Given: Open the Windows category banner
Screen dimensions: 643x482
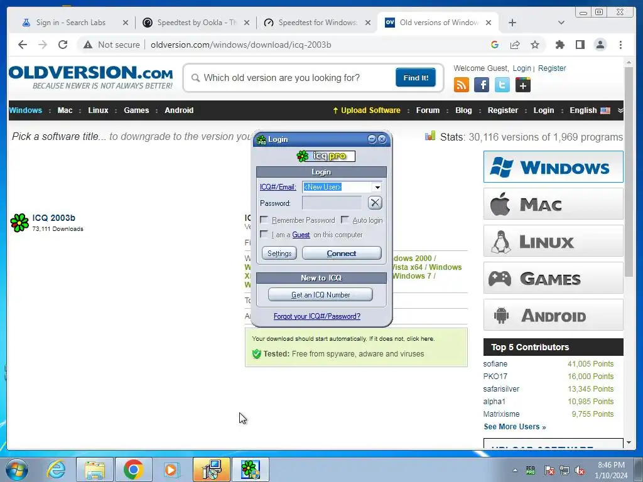Looking at the screenshot, I should click(553, 167).
